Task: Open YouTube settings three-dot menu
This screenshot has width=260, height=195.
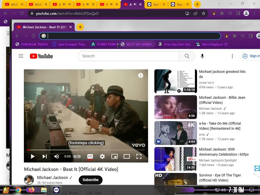Action: pyautogui.click(x=232, y=56)
